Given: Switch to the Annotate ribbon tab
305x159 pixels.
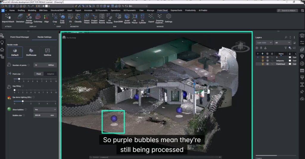Looking at the screenshot, I should (88, 10).
